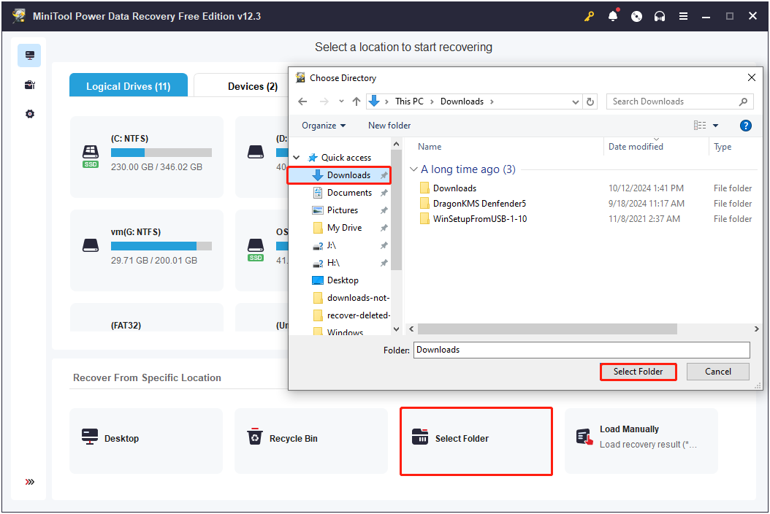This screenshot has height=514, width=770.
Task: Click the vm(G: NTFS) drive icon
Action: pos(91,245)
